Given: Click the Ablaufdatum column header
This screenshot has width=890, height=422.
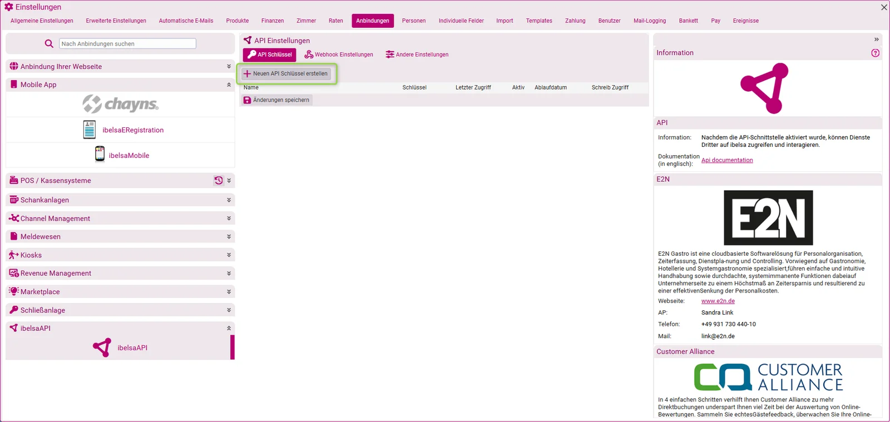Looking at the screenshot, I should click(x=551, y=87).
